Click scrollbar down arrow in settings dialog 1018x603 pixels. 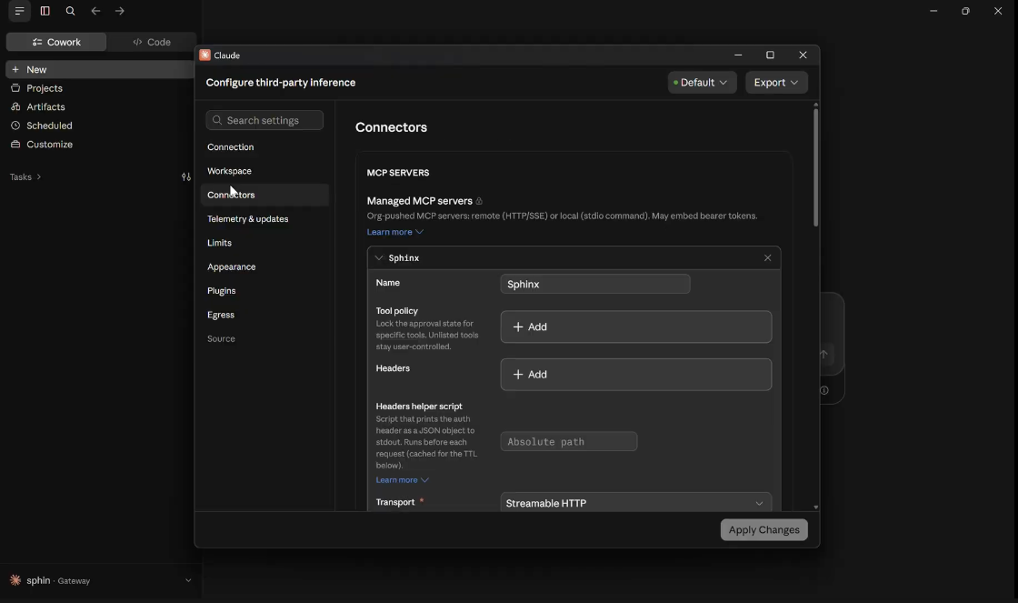pyautogui.click(x=815, y=508)
